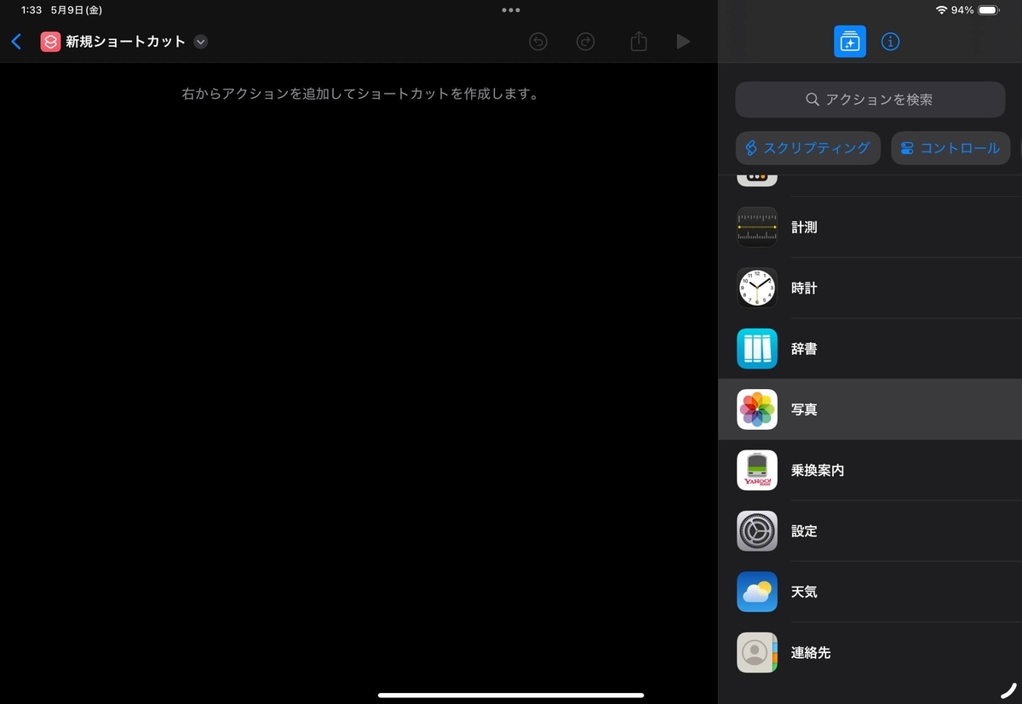Select the 設定 row label

pyautogui.click(x=804, y=531)
